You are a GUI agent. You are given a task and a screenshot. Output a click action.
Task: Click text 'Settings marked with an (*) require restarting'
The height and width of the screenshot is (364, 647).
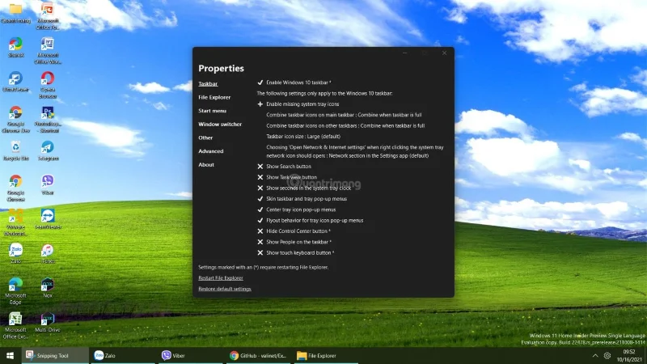[x=264, y=268]
